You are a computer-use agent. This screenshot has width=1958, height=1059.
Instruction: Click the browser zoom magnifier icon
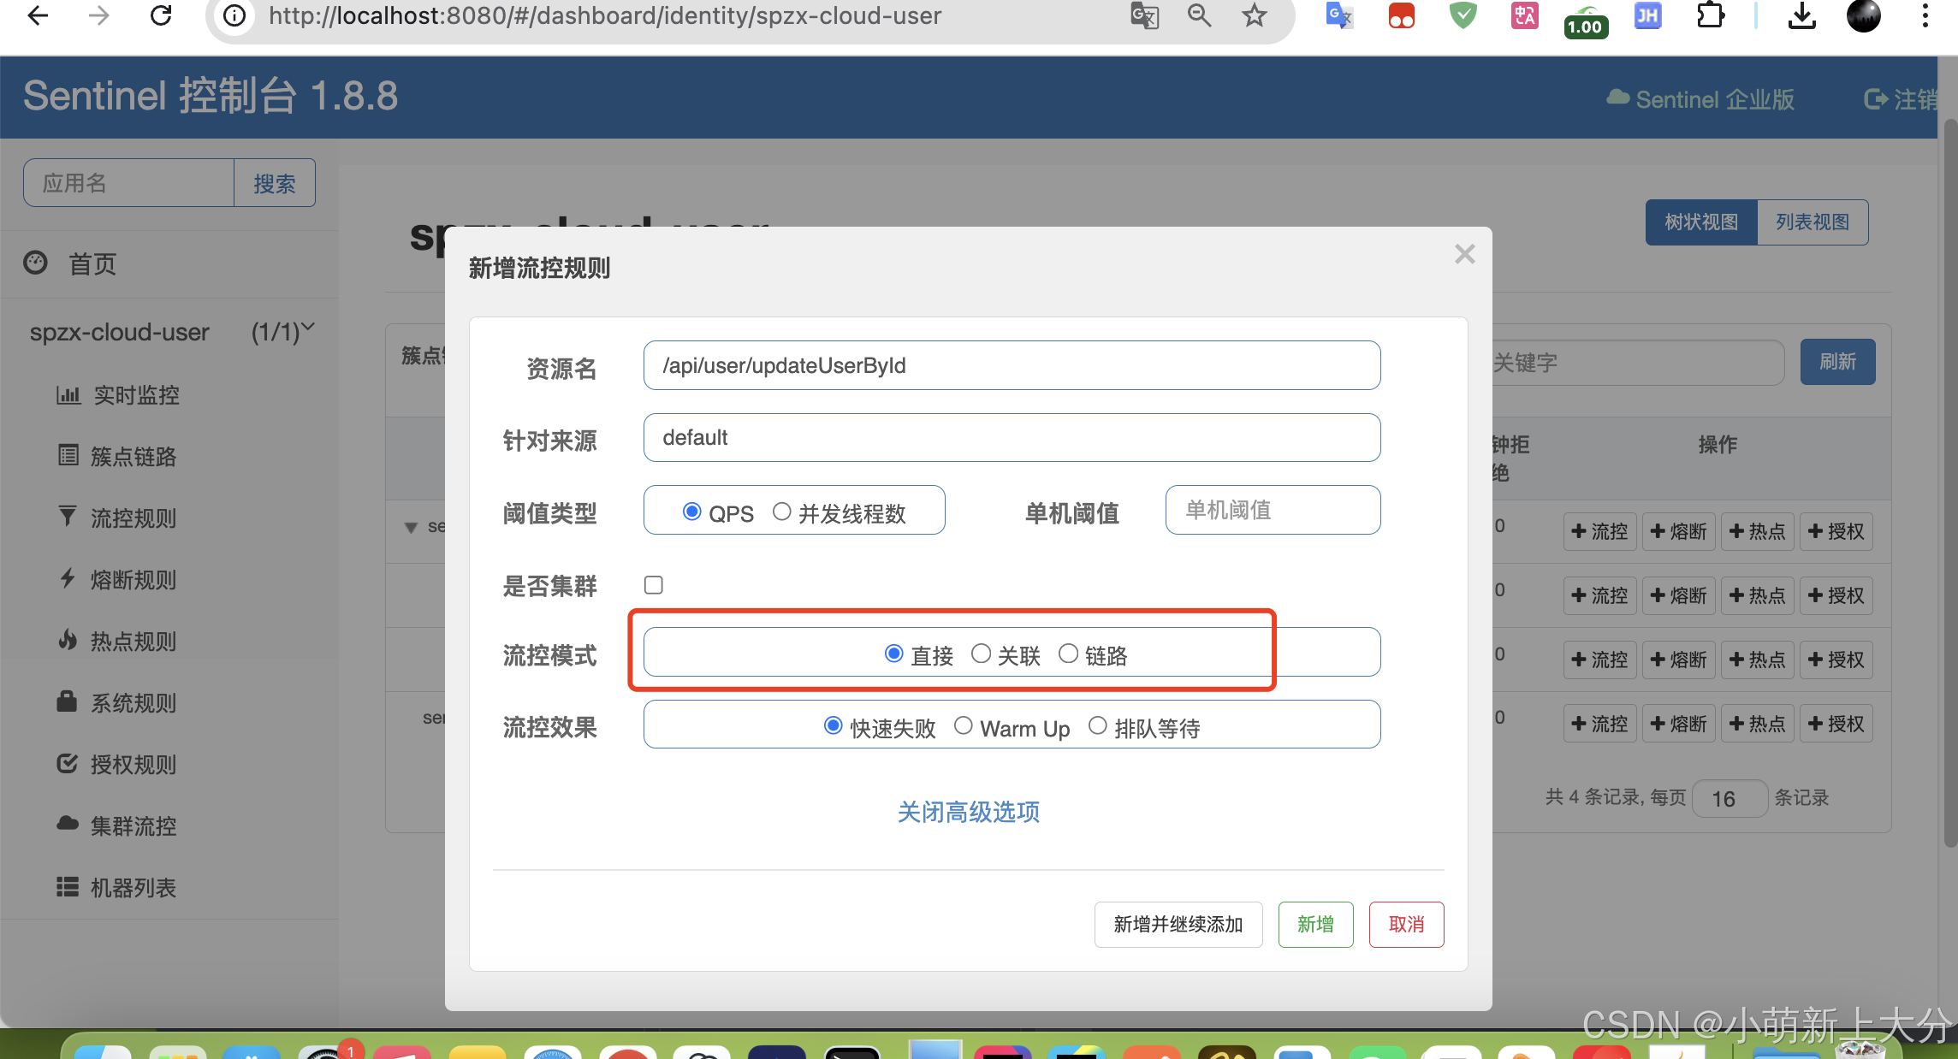coord(1200,15)
